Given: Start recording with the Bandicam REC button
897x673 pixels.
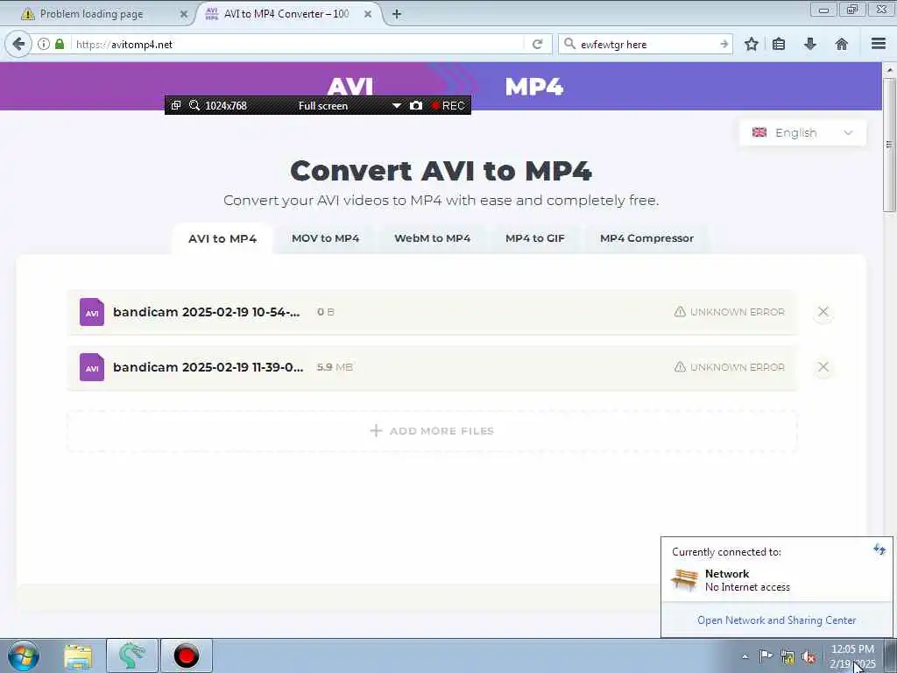Looking at the screenshot, I should click(448, 105).
